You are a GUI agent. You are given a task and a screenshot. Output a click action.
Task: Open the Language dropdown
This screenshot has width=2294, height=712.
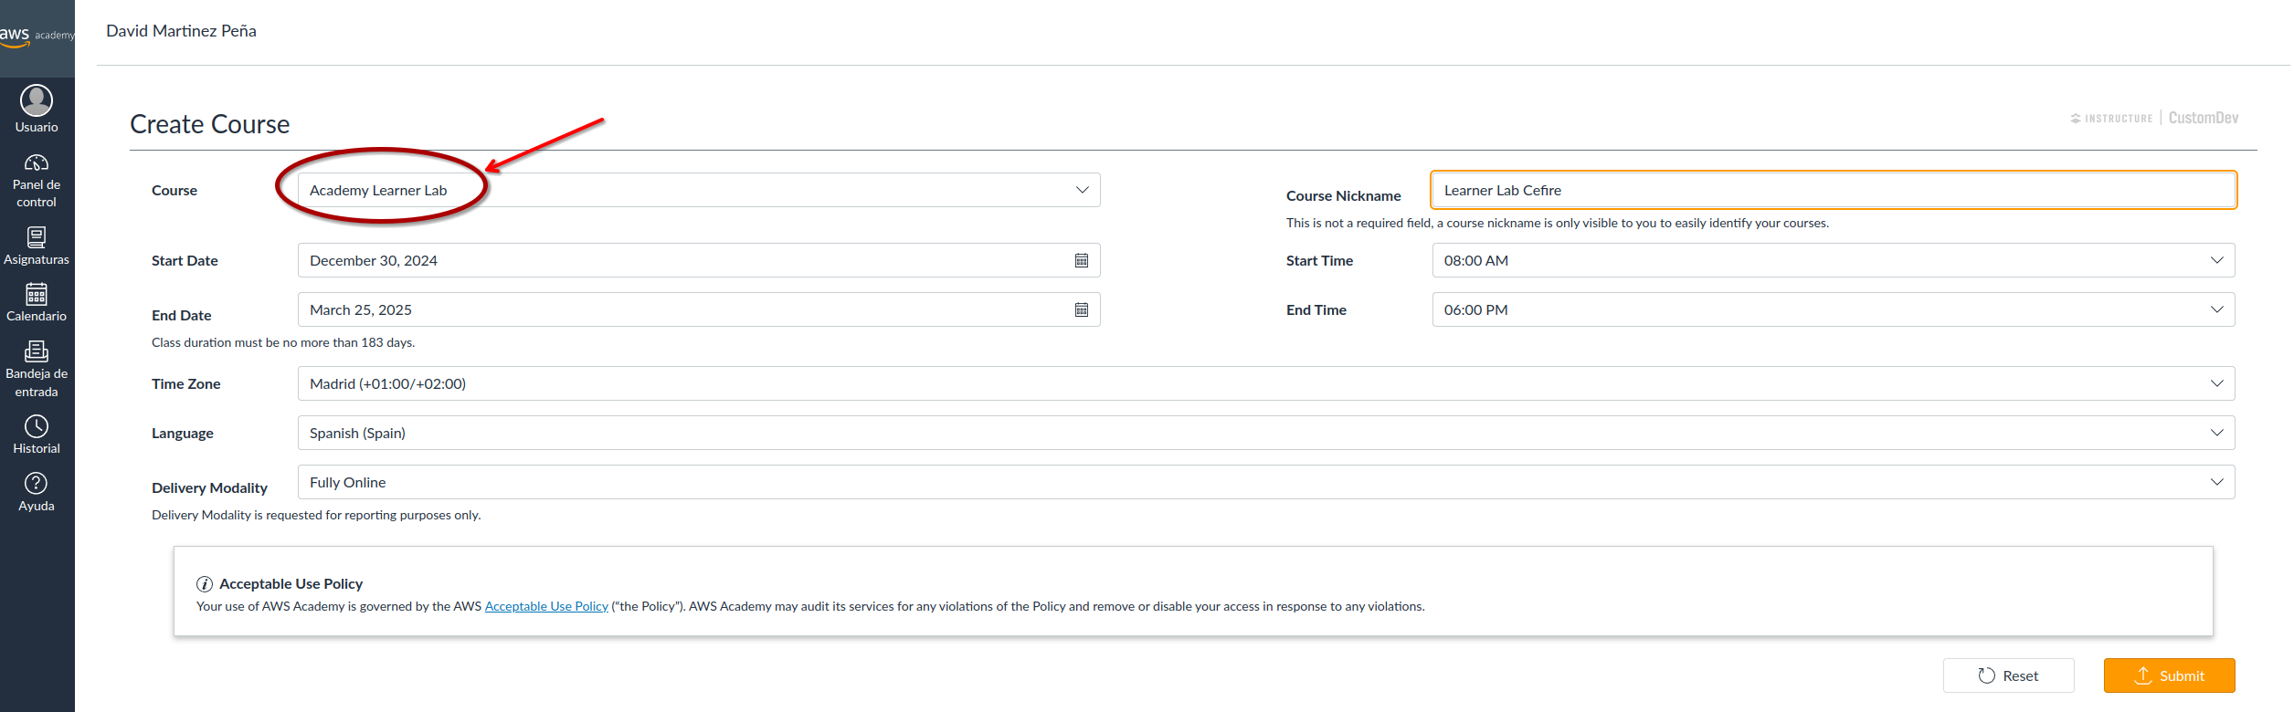click(2215, 434)
